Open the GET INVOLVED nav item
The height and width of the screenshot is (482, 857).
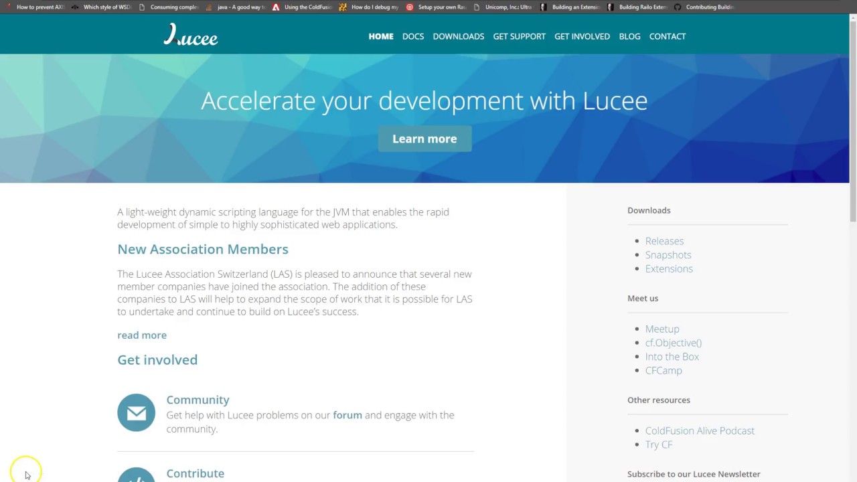click(582, 36)
